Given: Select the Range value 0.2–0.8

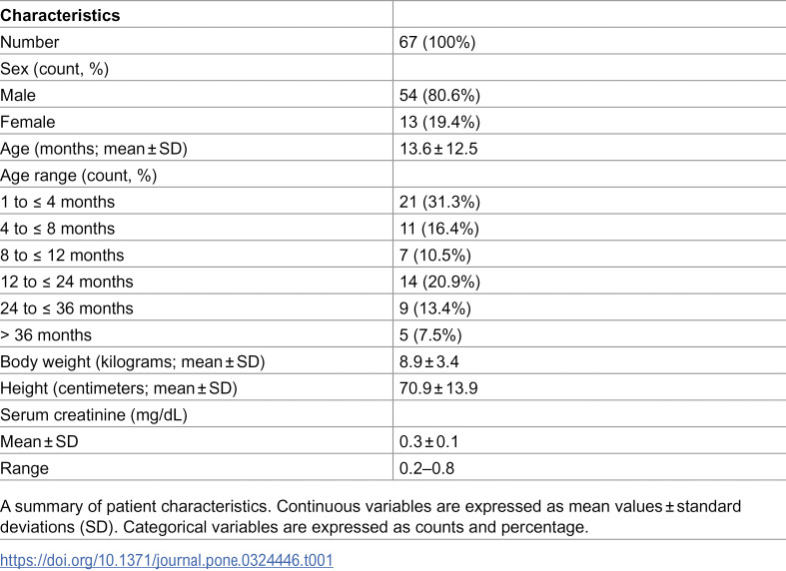Looking at the screenshot, I should coord(426,468).
